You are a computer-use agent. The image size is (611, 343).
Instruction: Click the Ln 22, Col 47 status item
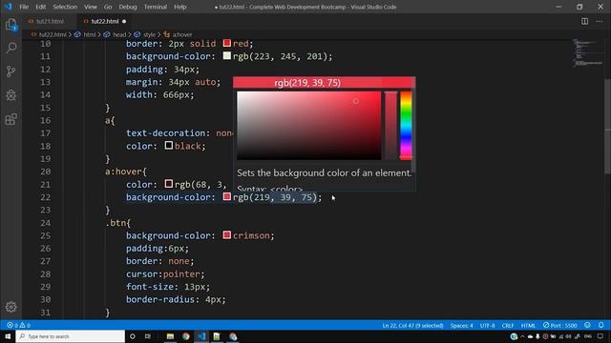point(412,325)
